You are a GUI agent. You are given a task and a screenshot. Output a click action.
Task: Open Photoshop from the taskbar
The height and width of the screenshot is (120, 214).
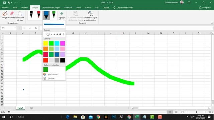coord(114,117)
